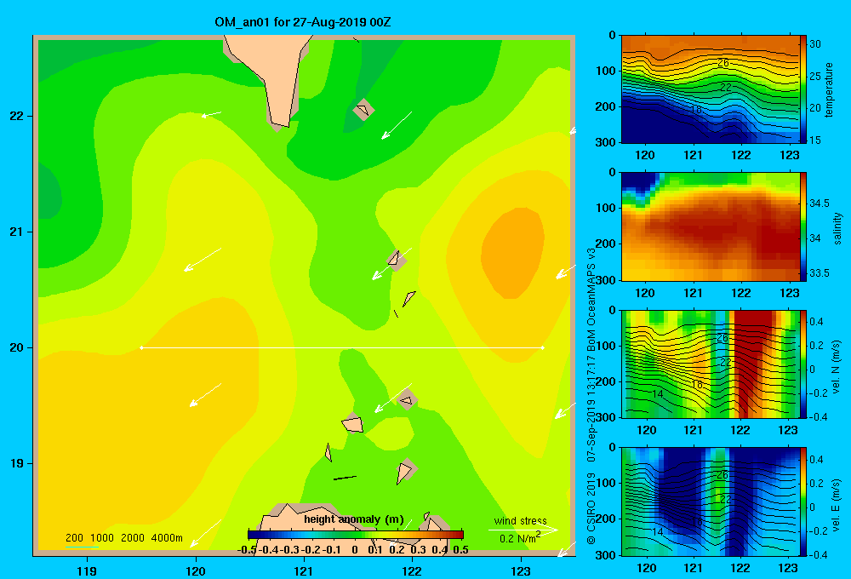This screenshot has height=579, width=851.
Task: Click the 'height anomaly (m)' legend label
Action: 354,519
